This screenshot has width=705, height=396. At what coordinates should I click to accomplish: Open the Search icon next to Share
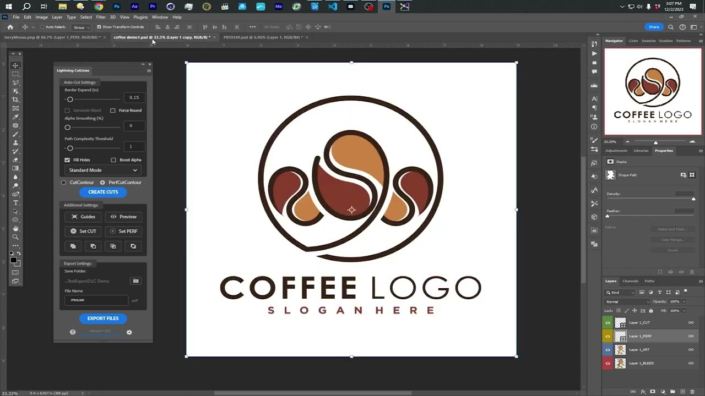[670, 27]
